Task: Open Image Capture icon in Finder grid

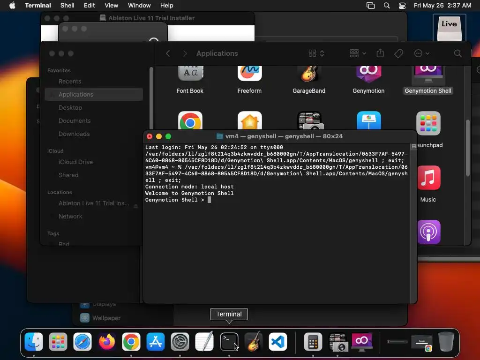Action: 310,120
